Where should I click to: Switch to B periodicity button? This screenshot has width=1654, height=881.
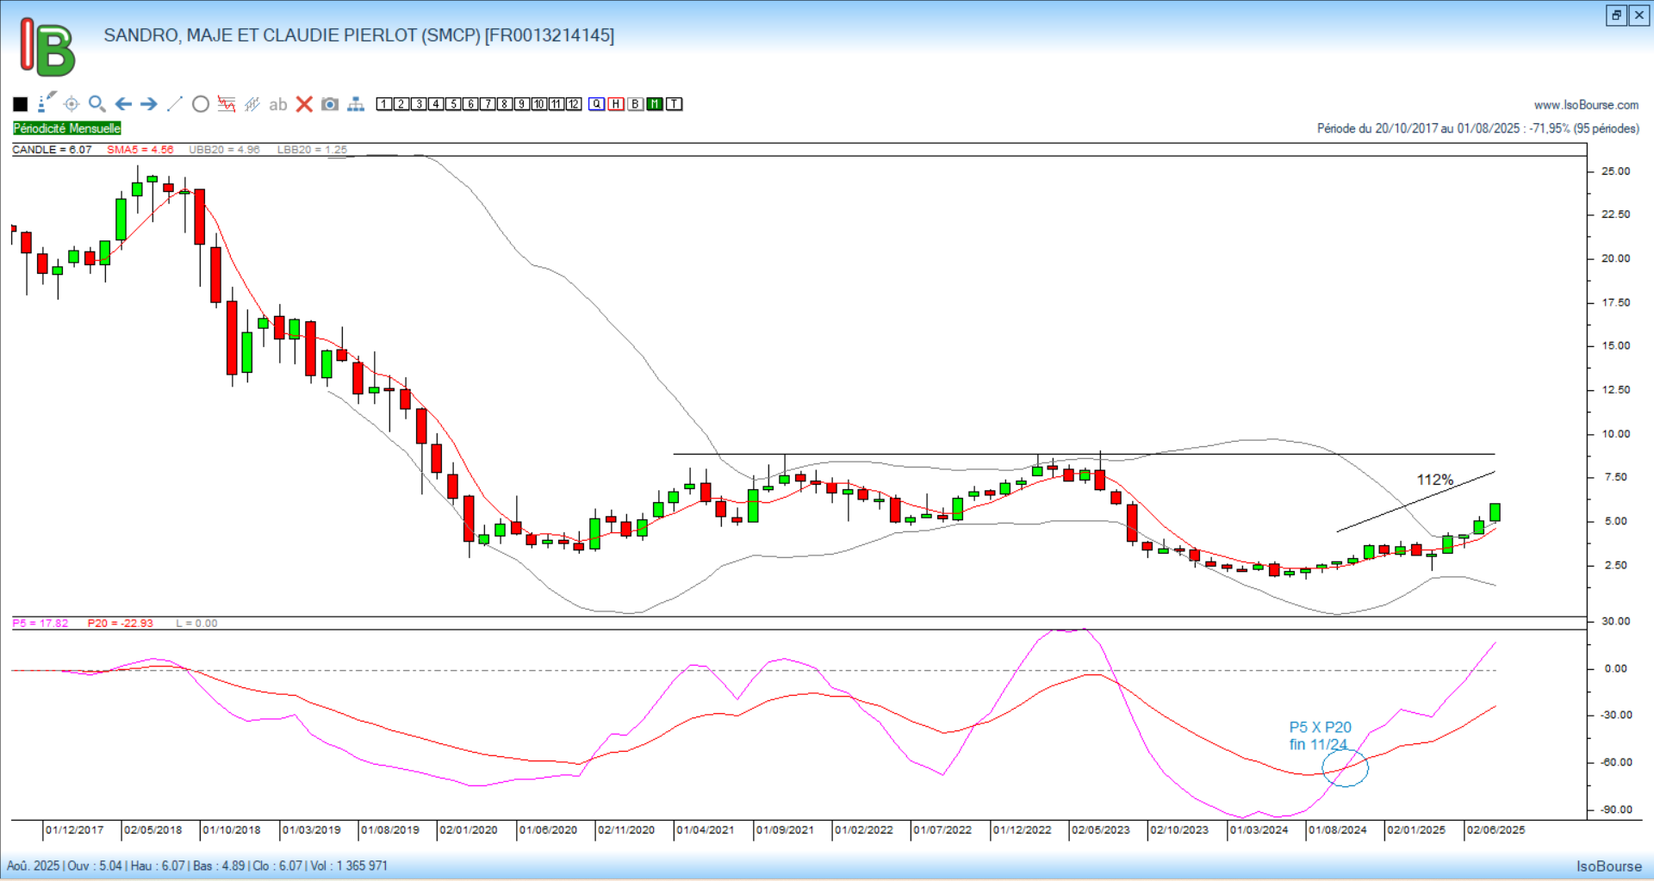point(635,104)
